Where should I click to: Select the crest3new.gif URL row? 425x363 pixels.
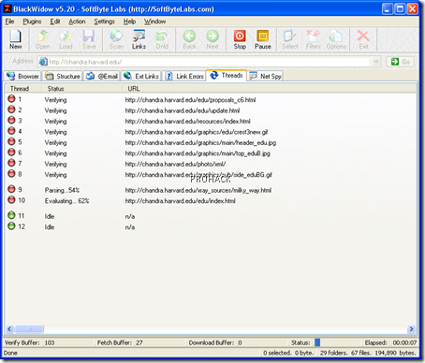[x=197, y=132]
